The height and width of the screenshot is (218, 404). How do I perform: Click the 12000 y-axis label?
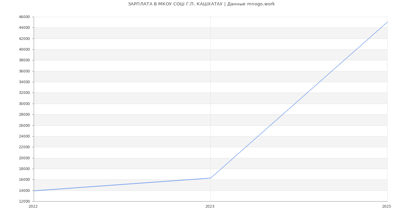click(24, 202)
